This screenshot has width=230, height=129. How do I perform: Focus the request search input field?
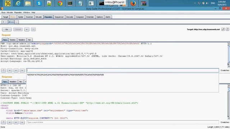point(123,70)
